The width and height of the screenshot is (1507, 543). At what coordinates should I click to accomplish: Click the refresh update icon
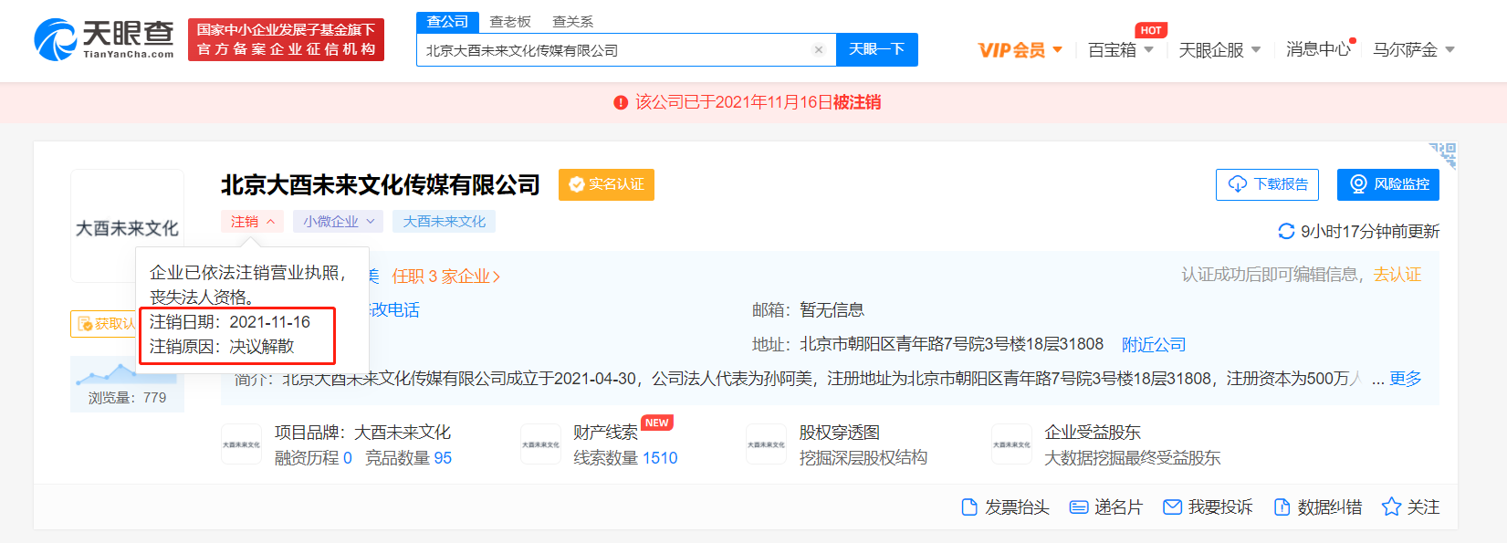pyautogui.click(x=1286, y=232)
